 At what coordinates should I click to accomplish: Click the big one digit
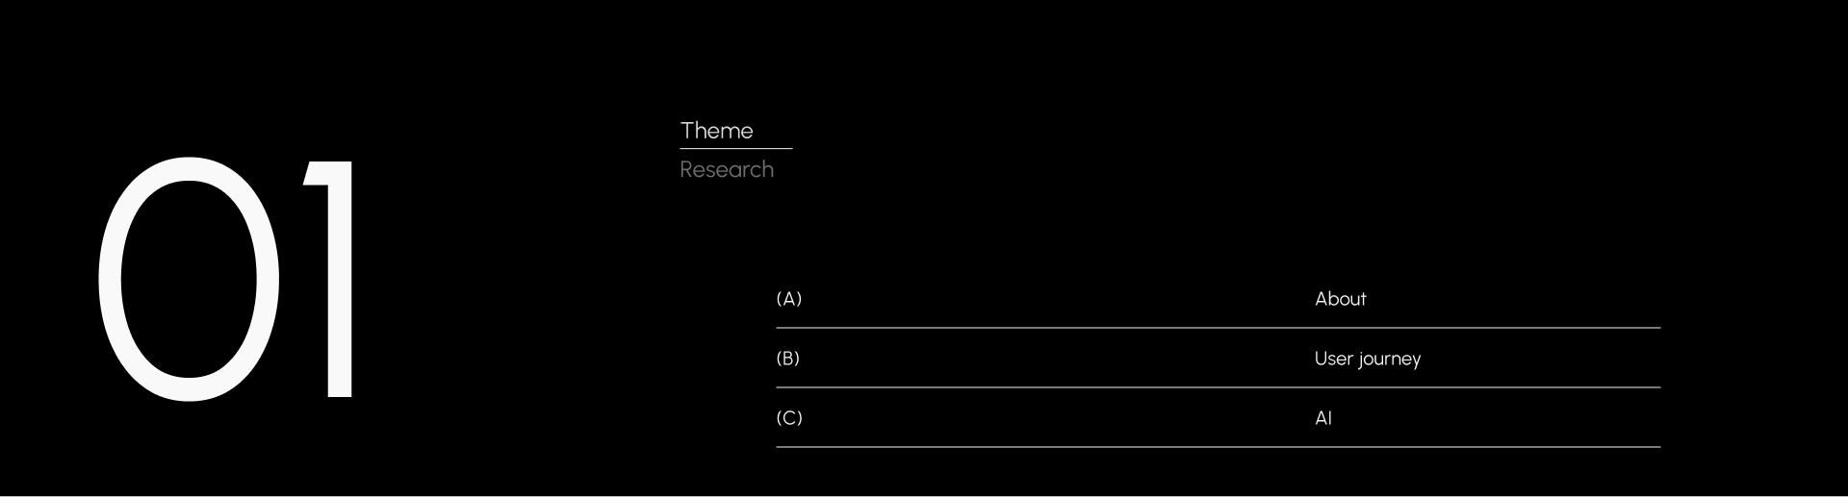pos(332,279)
